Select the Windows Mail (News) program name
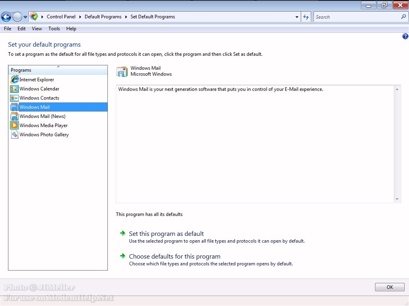409x306 pixels. coord(42,116)
